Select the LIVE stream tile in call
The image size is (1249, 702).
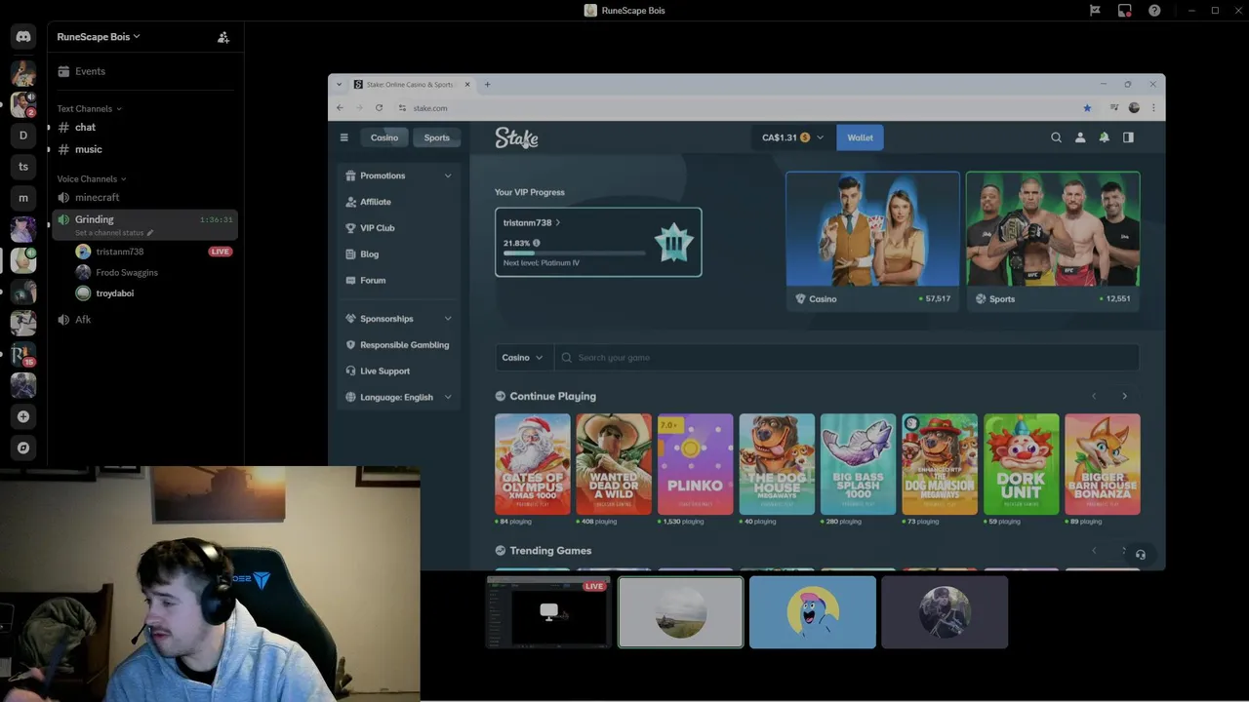[548, 612]
